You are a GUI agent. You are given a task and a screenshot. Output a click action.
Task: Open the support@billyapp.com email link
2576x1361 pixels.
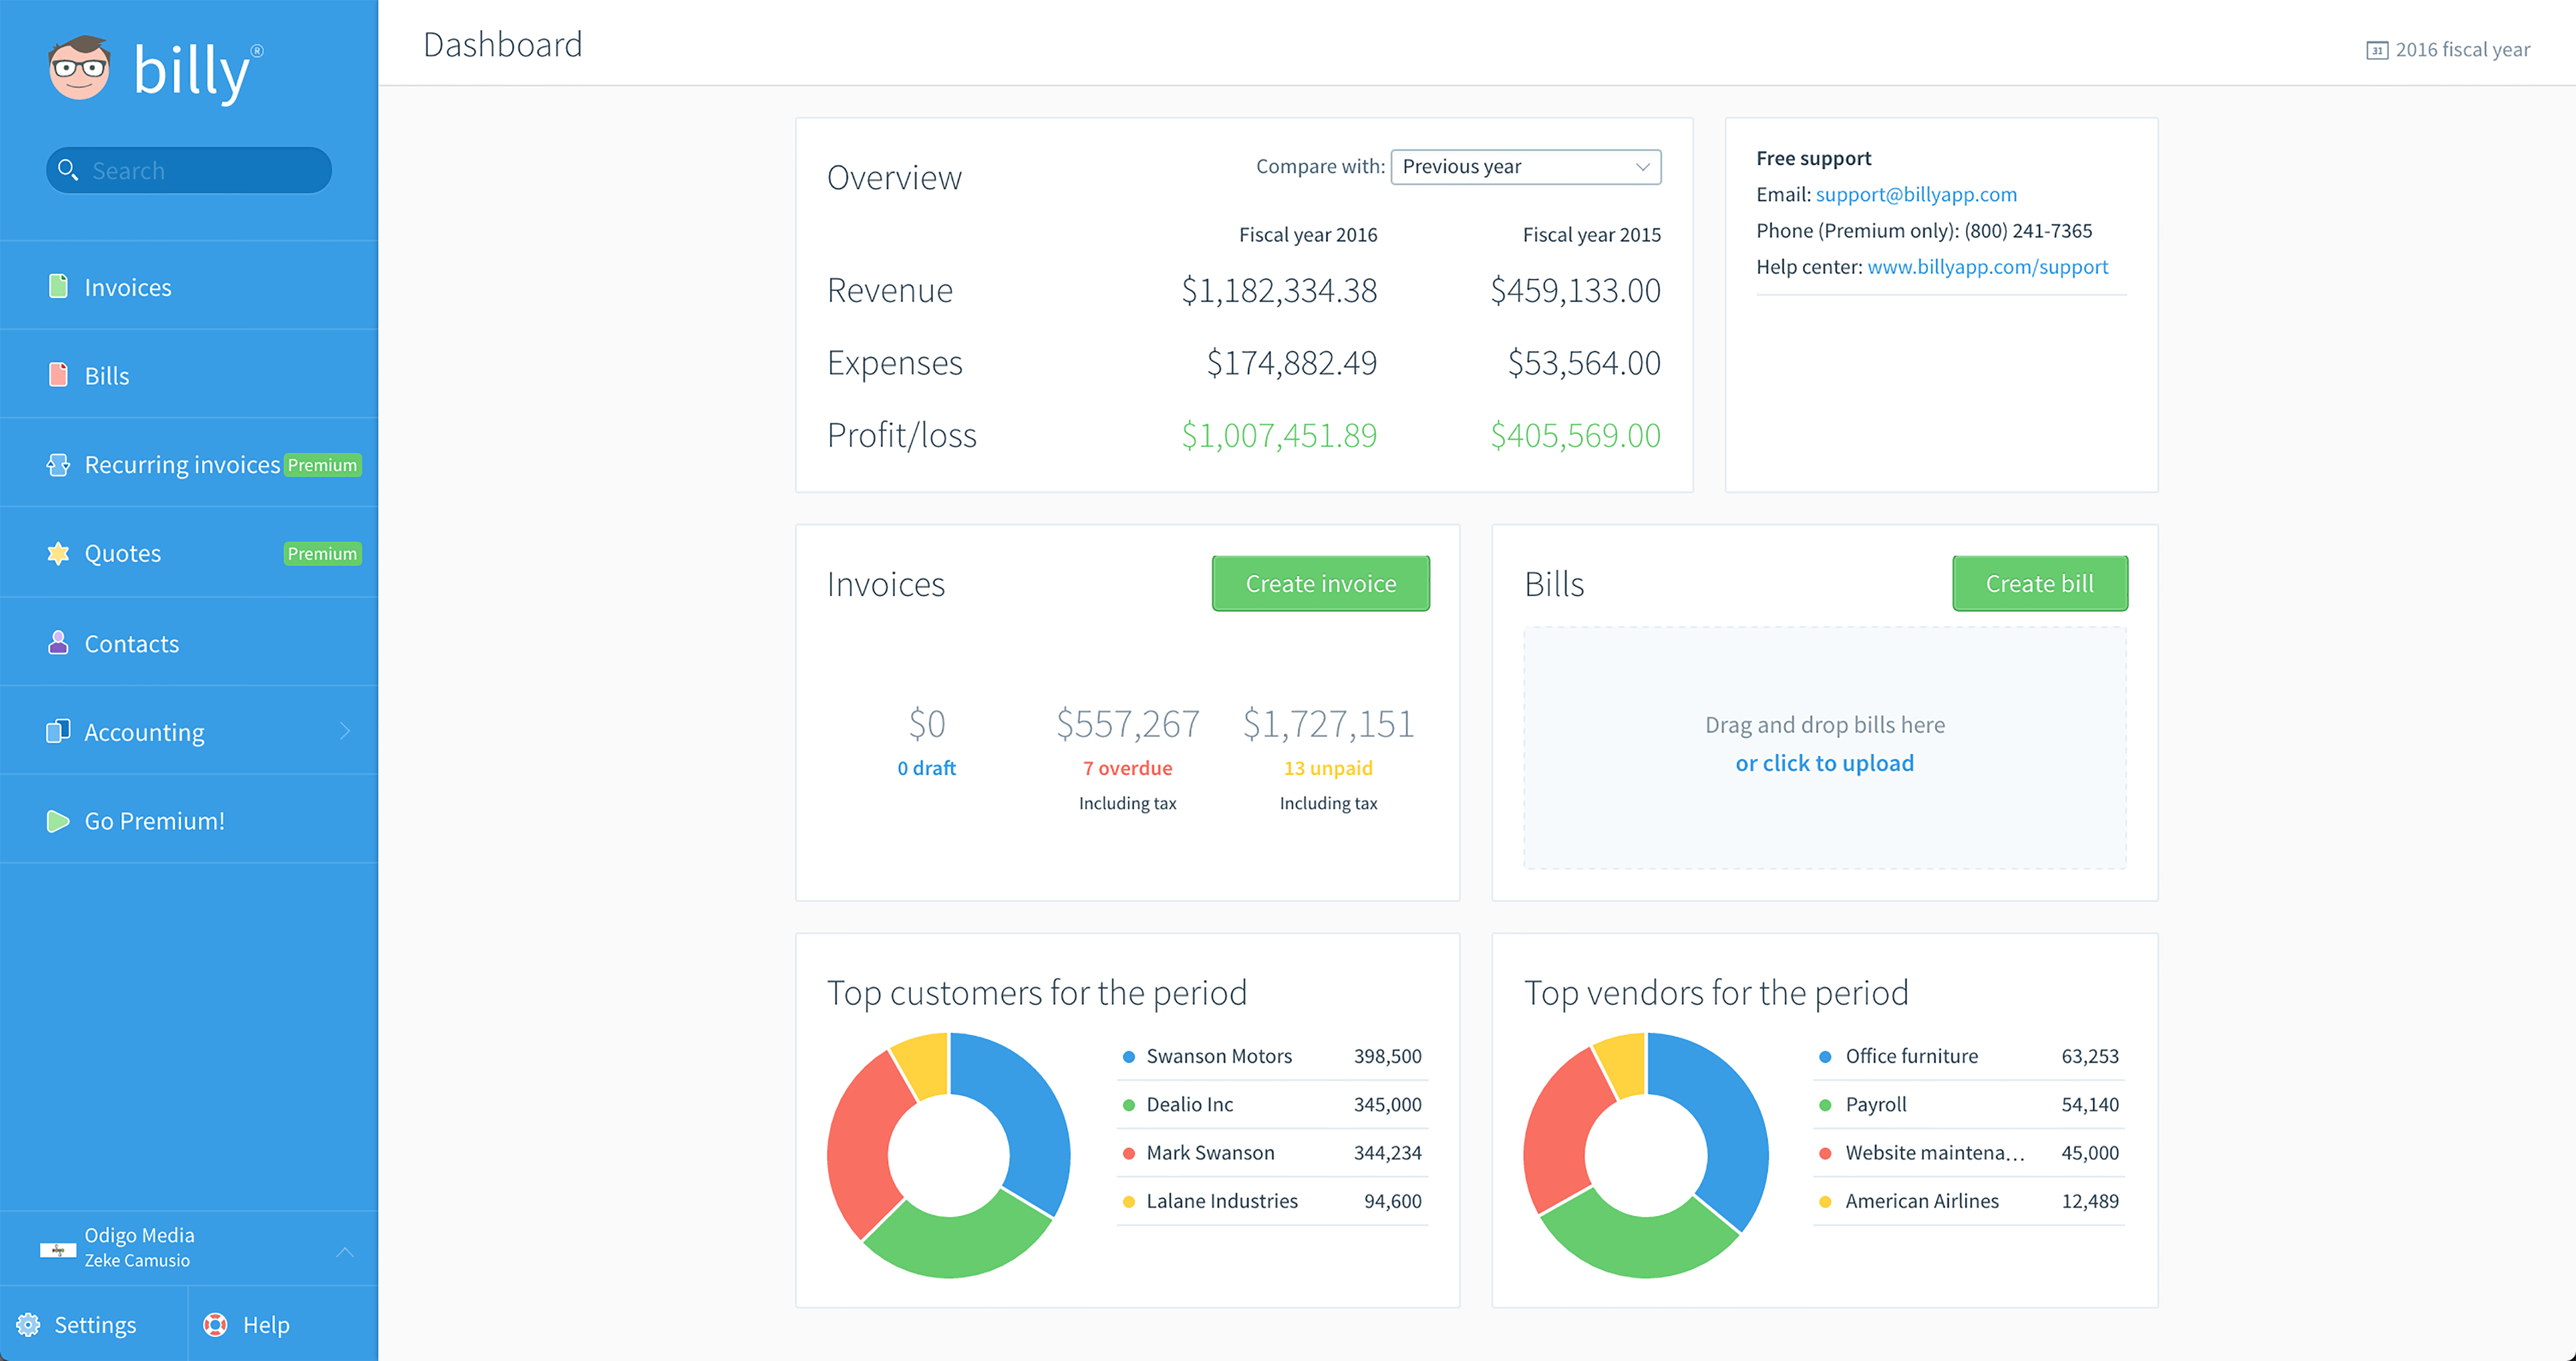pos(1916,195)
